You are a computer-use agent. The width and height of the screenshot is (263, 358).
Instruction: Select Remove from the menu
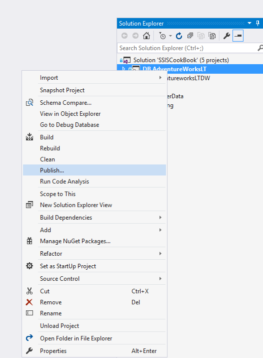pos(94,302)
